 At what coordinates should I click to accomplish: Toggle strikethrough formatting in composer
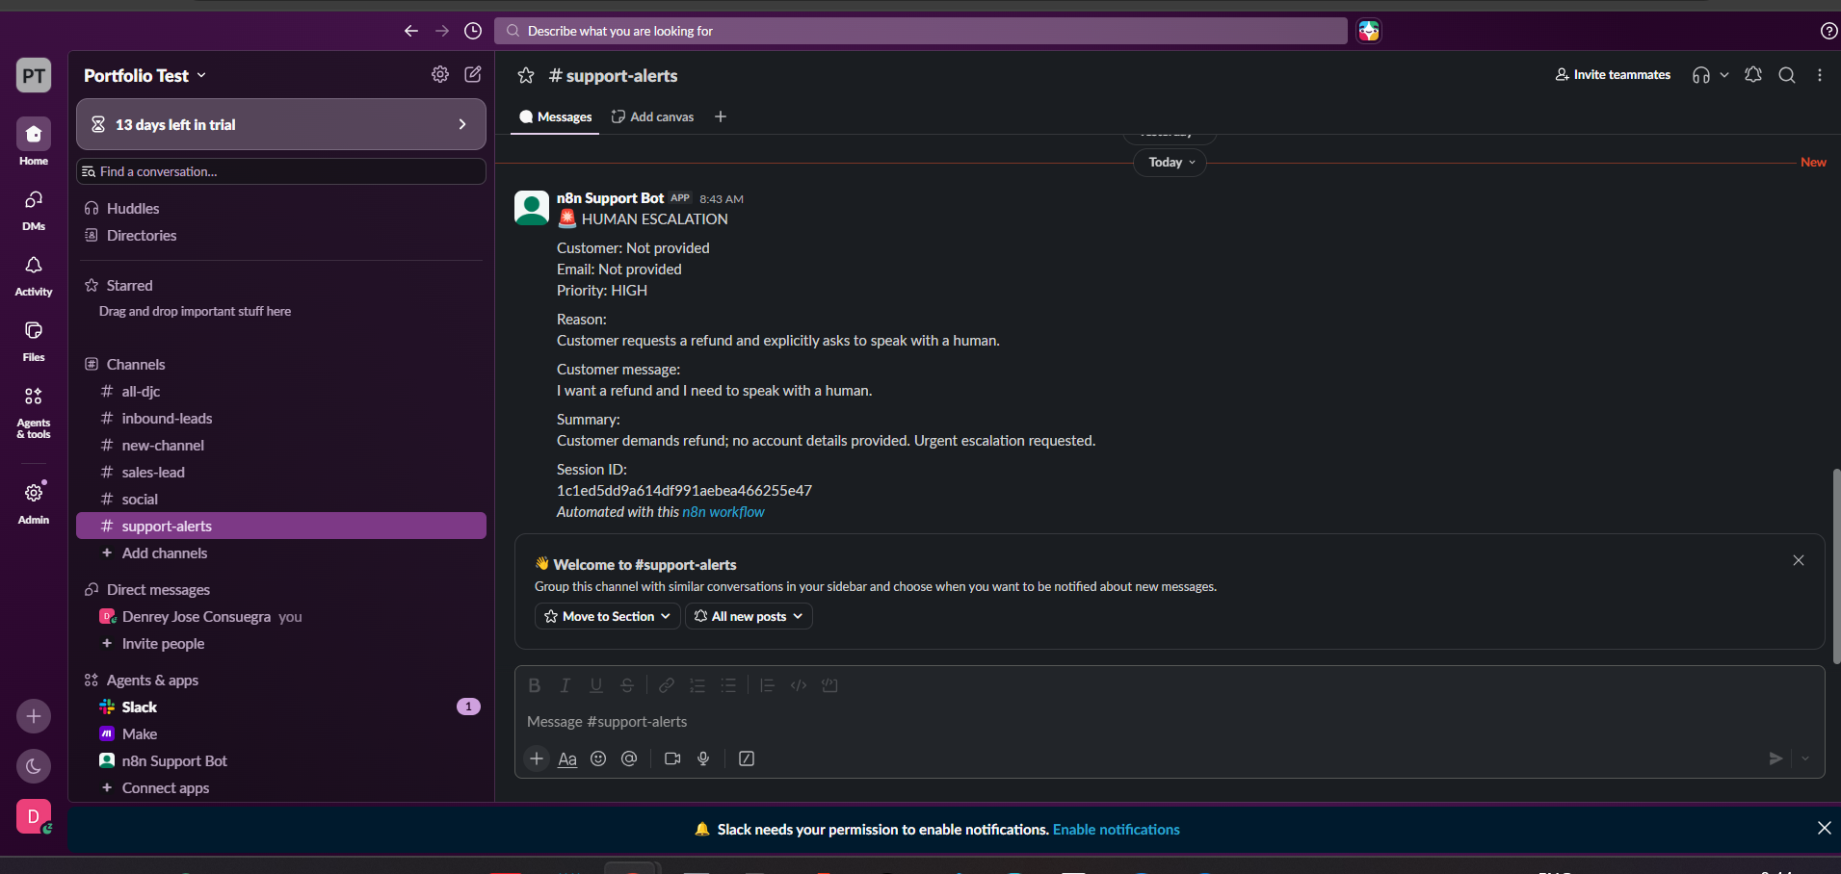click(627, 685)
